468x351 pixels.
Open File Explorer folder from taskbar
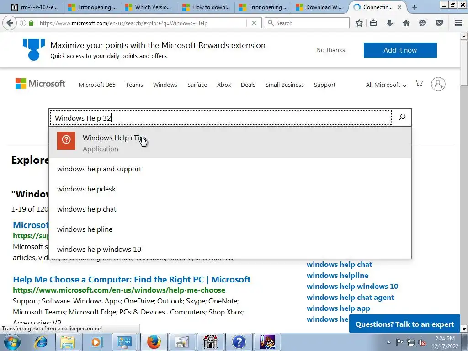coord(68,342)
